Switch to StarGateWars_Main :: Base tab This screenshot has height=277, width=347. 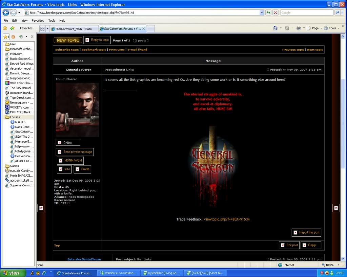74,29
